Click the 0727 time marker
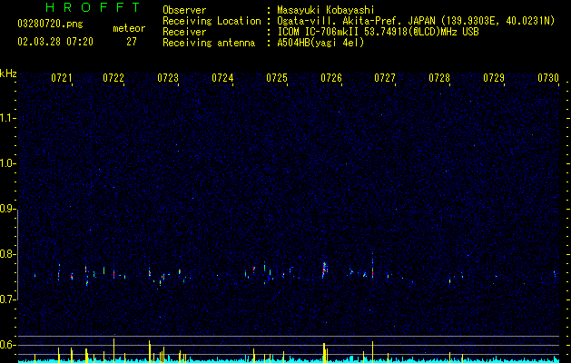This screenshot has width=571, height=363. (385, 78)
